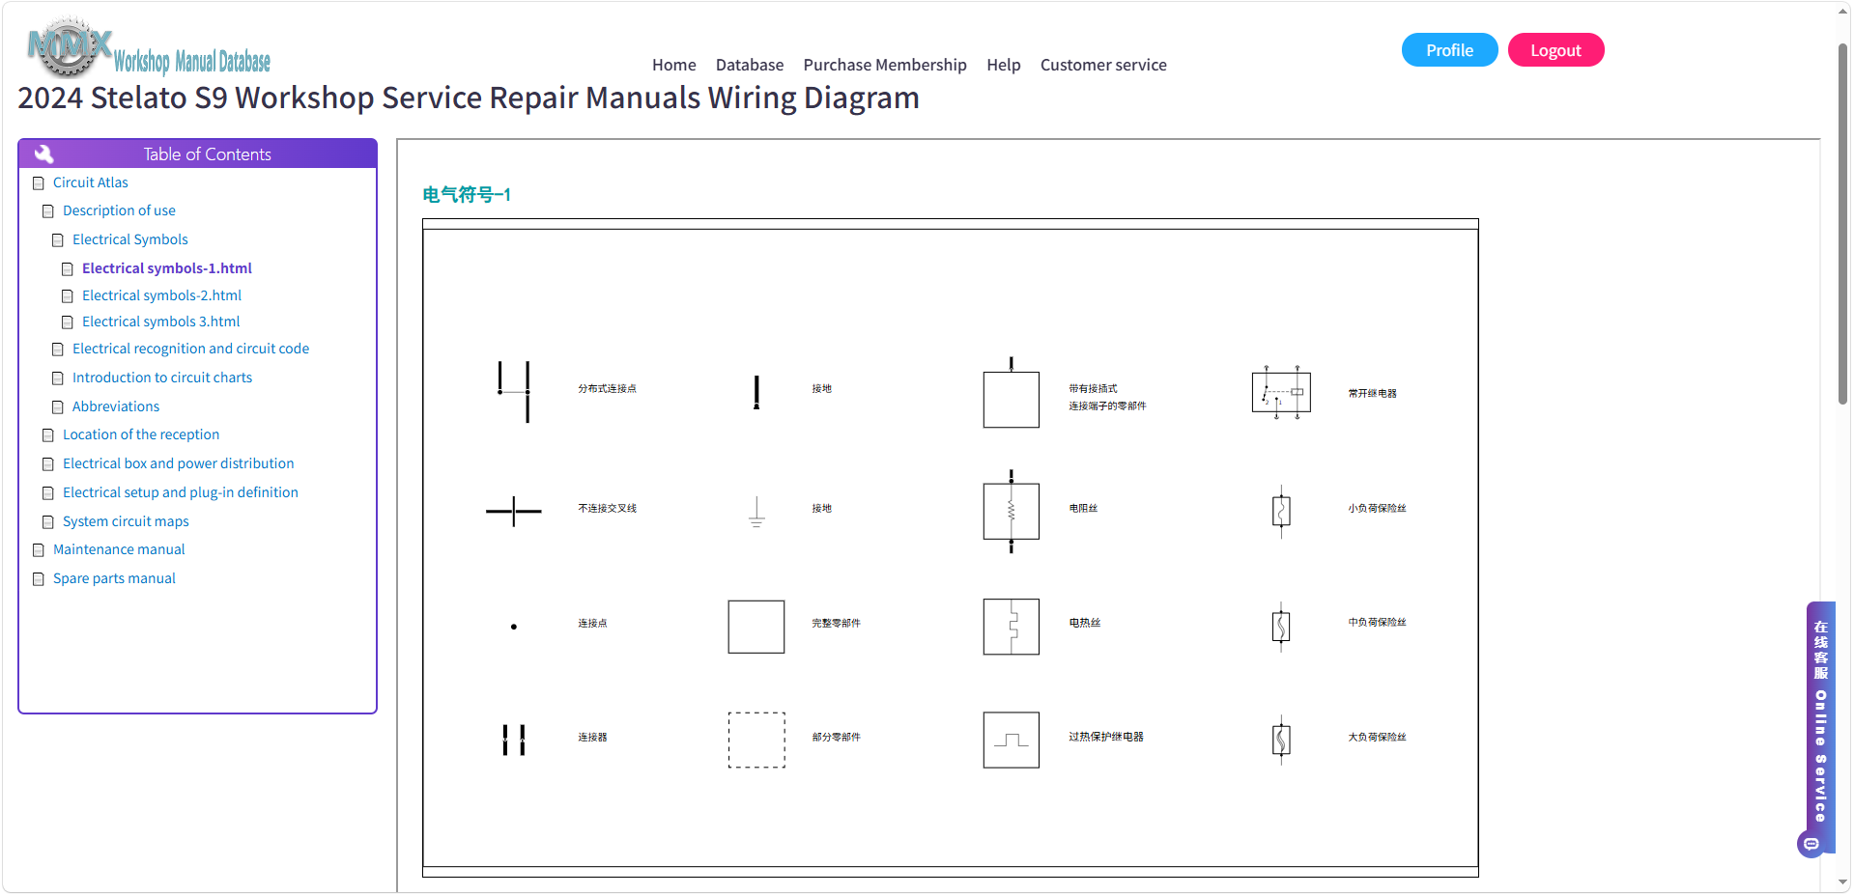Viewport: 1854px width, 895px height.
Task: Click the page icon beside Electrical symbols-2.html
Action: coord(68,296)
